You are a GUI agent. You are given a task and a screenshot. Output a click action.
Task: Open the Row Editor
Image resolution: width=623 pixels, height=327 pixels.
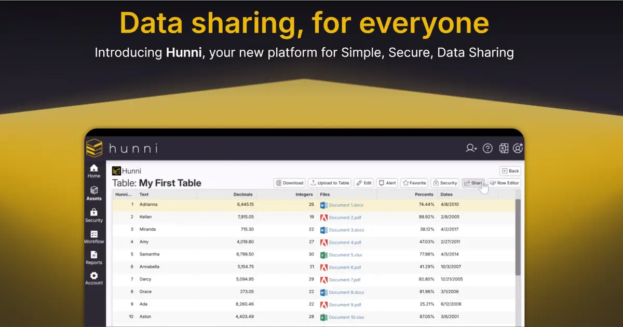[x=504, y=183]
